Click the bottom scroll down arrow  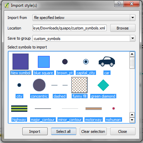click(x=132, y=120)
